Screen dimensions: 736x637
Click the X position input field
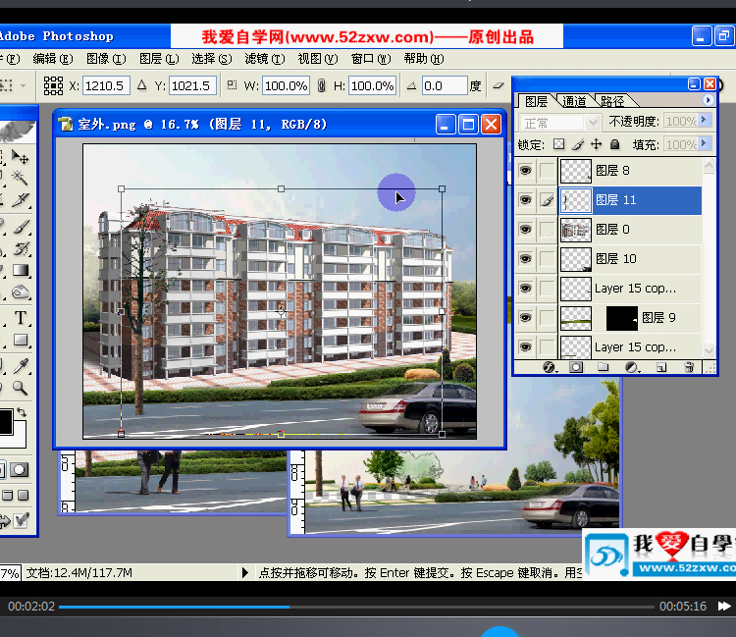(x=108, y=86)
